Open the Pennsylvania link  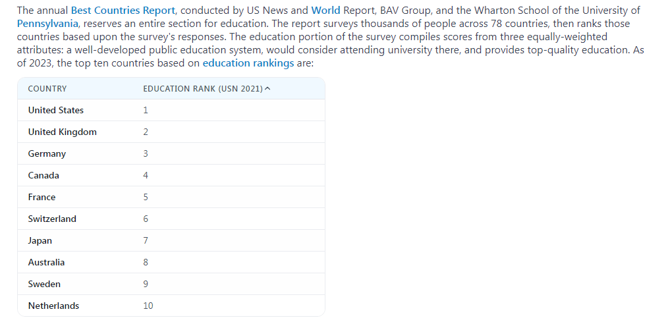[x=47, y=24]
